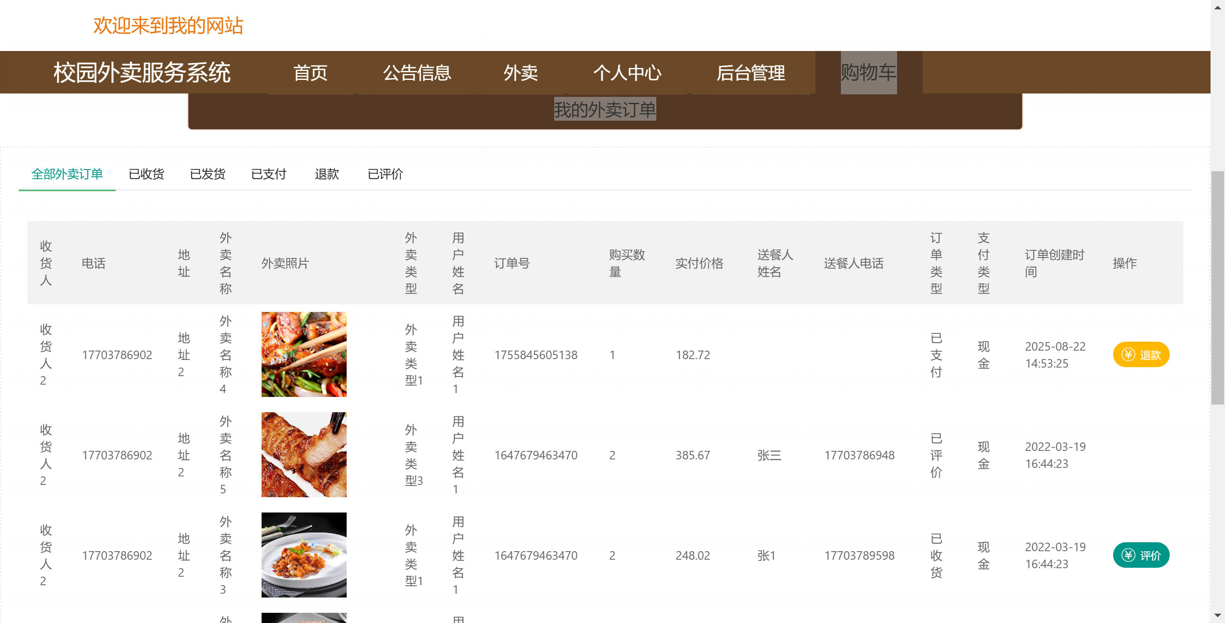Viewport: 1225px width, 623px height.
Task: Click the yen icon in the 评价 button
Action: [x=1128, y=555]
